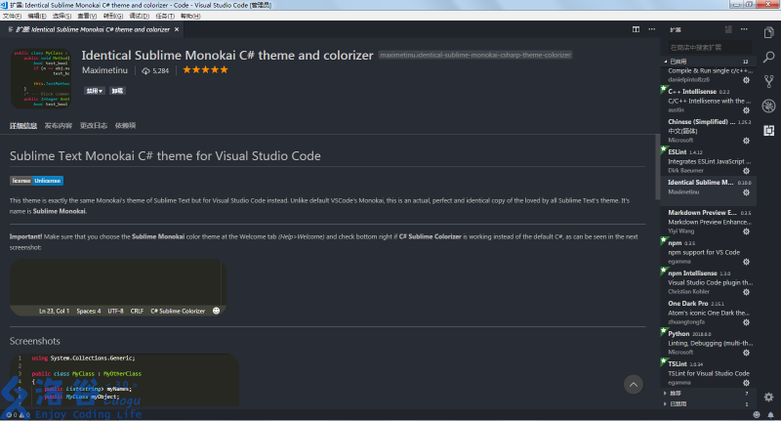This screenshot has width=781, height=421.
Task: Open the gear for npm extension
Action: [x=746, y=262]
